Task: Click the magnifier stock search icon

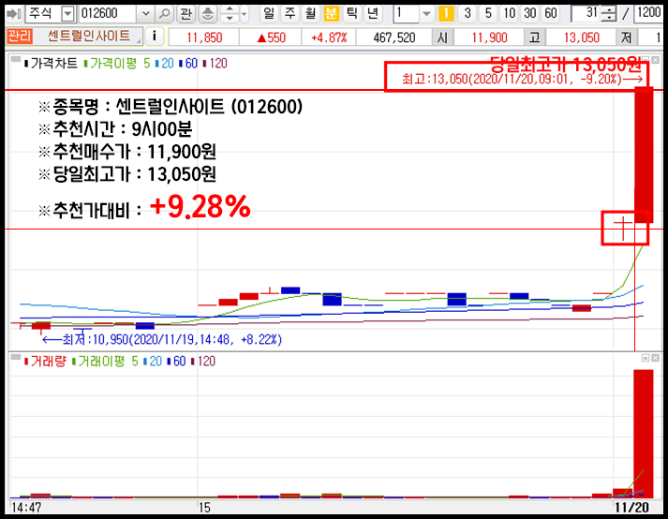Action: coord(164,14)
